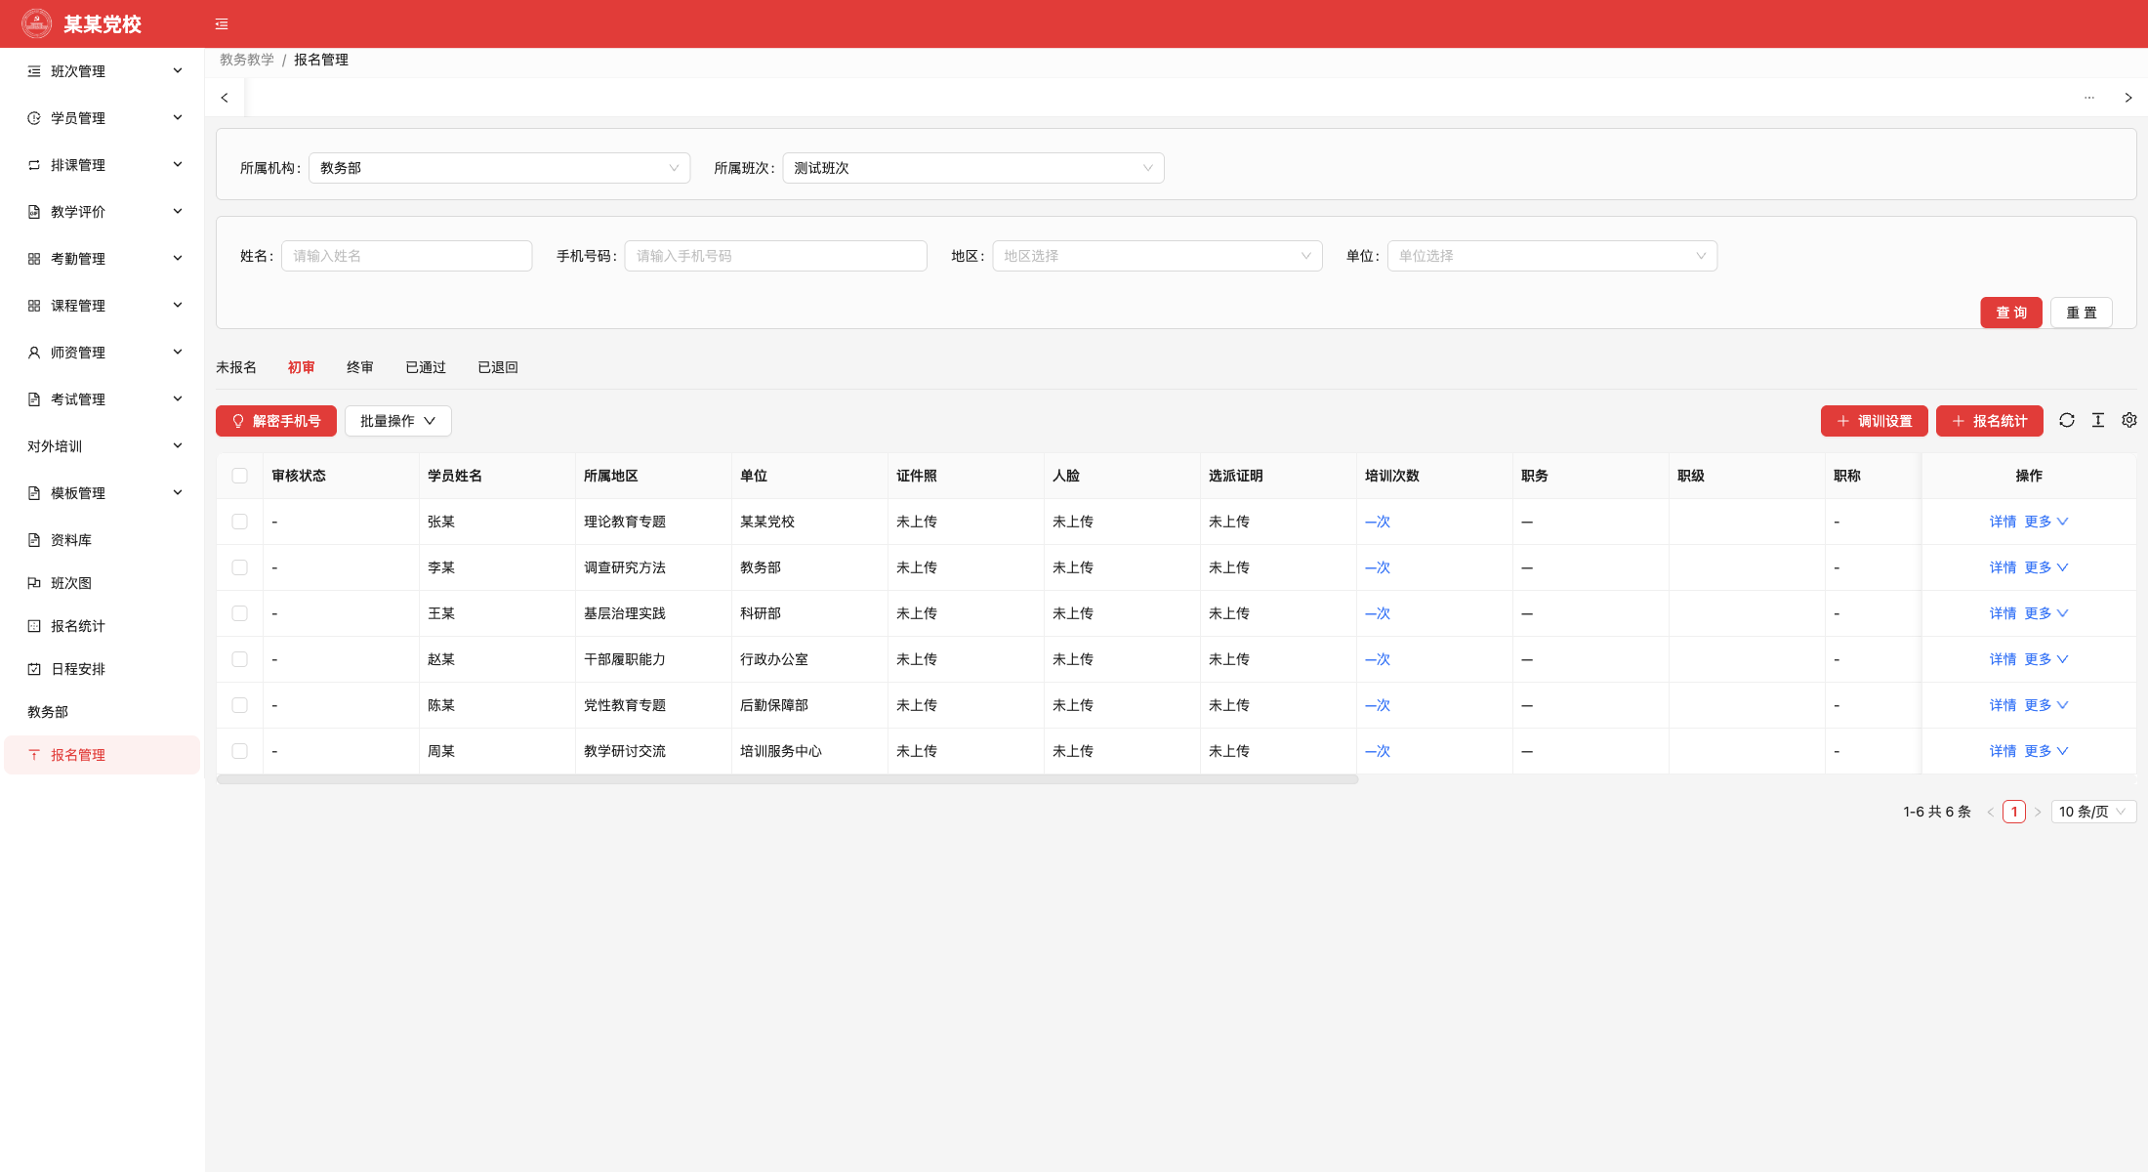Screen dimensions: 2148x1172
Task: Click the red 查询 button
Action: (x=2011, y=313)
